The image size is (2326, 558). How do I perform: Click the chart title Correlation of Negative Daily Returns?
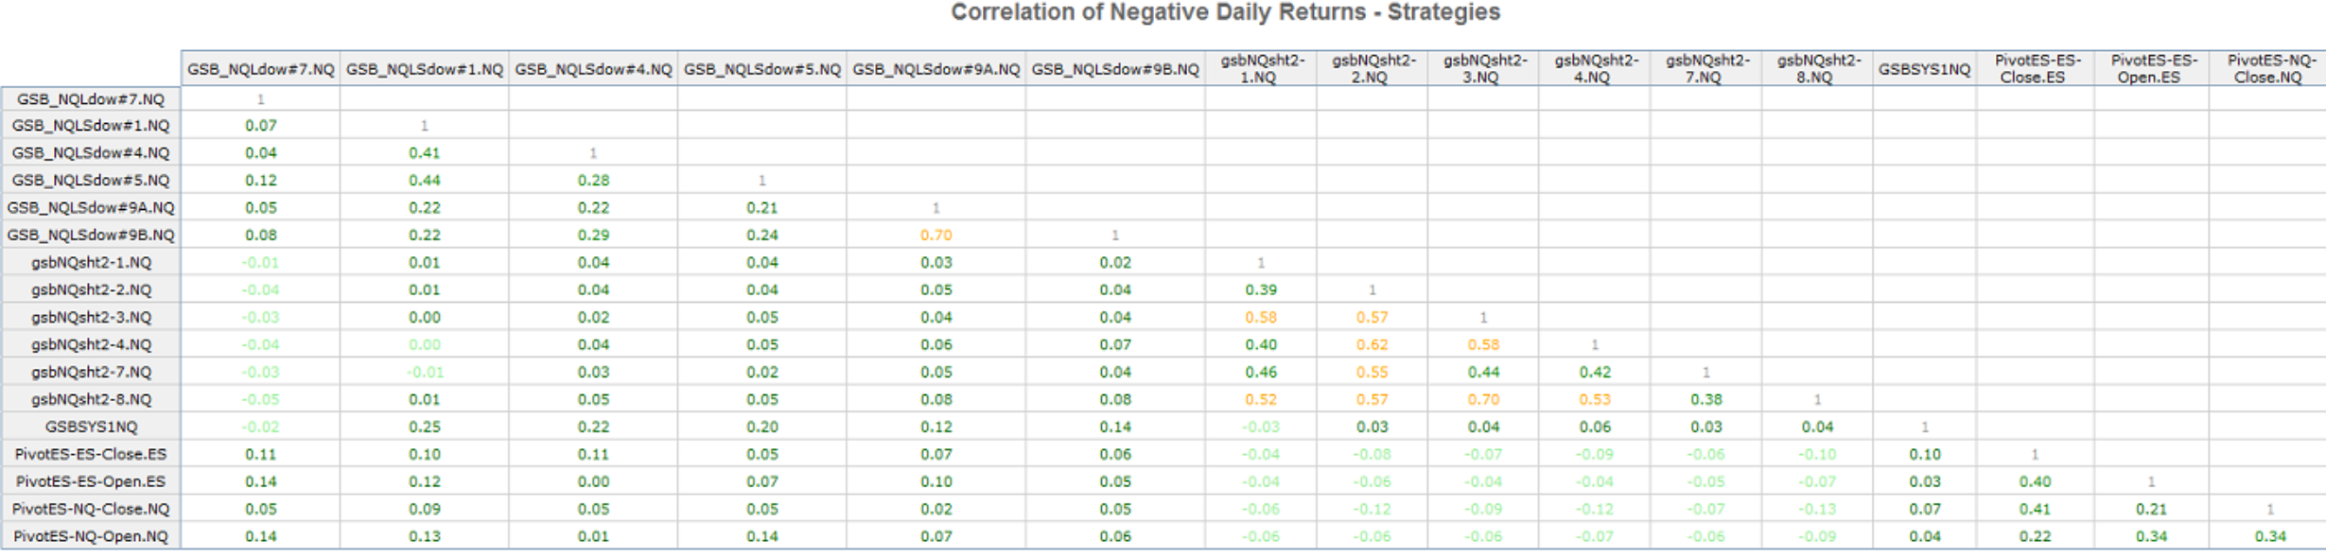1225,12
